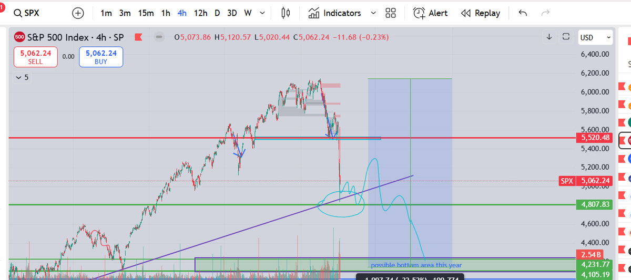
Task: Click the SELL 5,062.24 button
Action: [36, 57]
